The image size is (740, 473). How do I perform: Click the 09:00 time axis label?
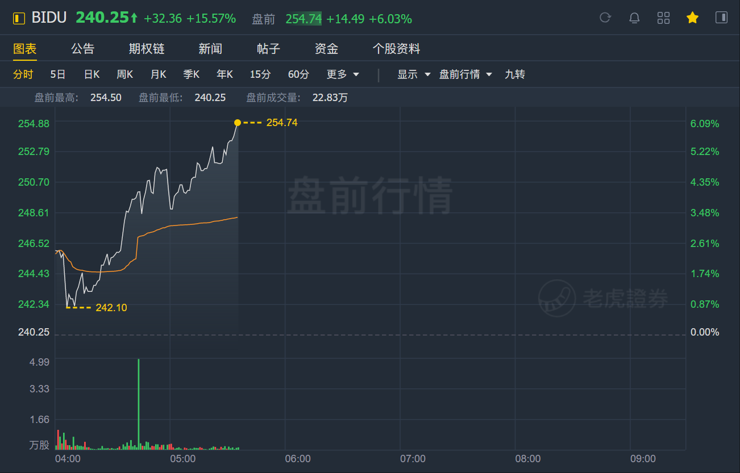(x=643, y=458)
